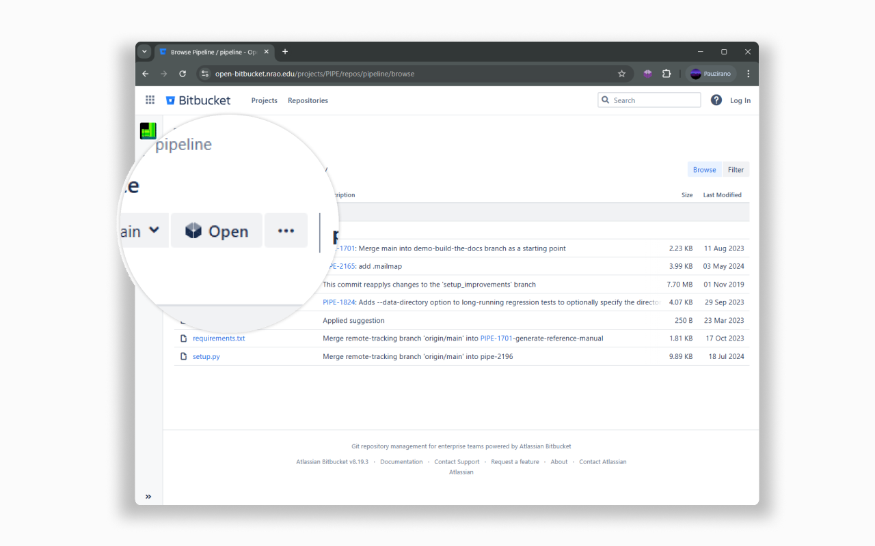Select the Browse view toggle

(704, 169)
